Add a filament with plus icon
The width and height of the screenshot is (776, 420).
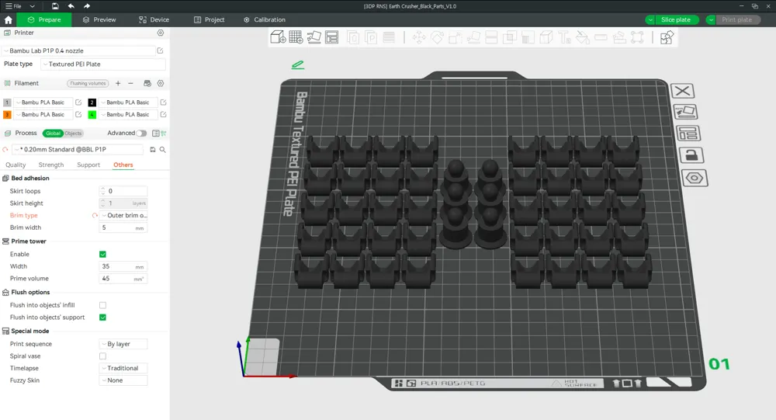click(x=118, y=83)
